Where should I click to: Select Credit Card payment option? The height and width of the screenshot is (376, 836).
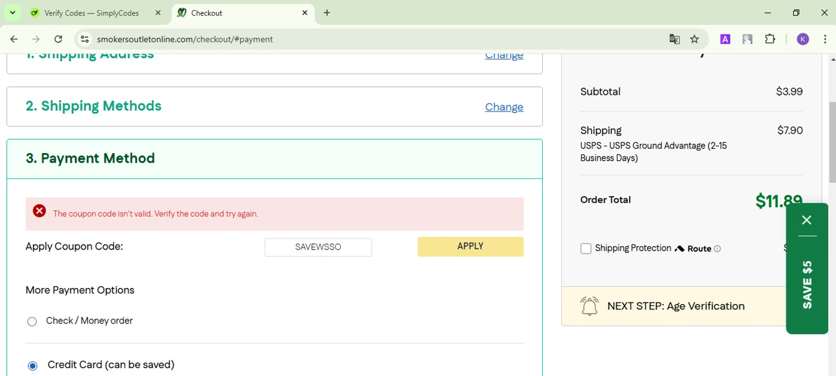(32, 366)
